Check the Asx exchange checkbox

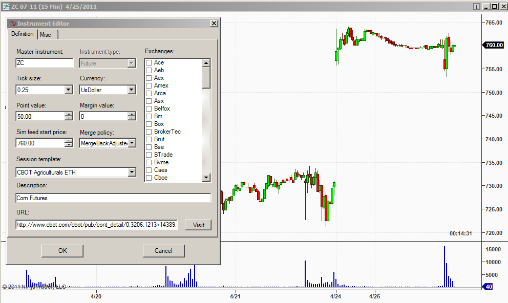149,101
